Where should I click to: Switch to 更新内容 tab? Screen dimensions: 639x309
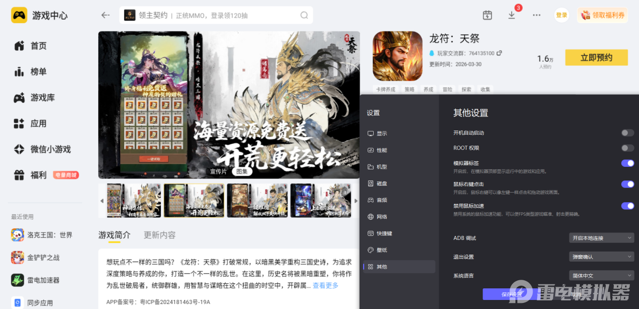159,235
